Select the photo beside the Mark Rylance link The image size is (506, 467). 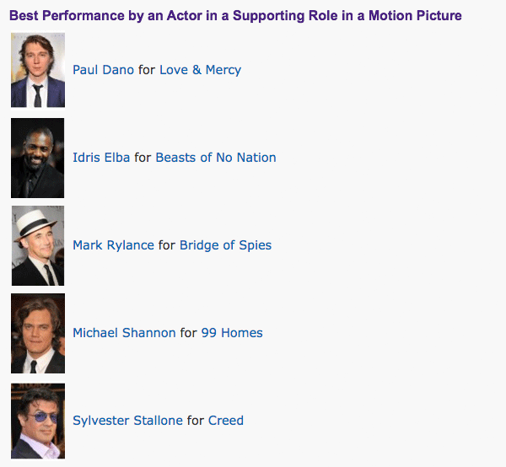[38, 245]
